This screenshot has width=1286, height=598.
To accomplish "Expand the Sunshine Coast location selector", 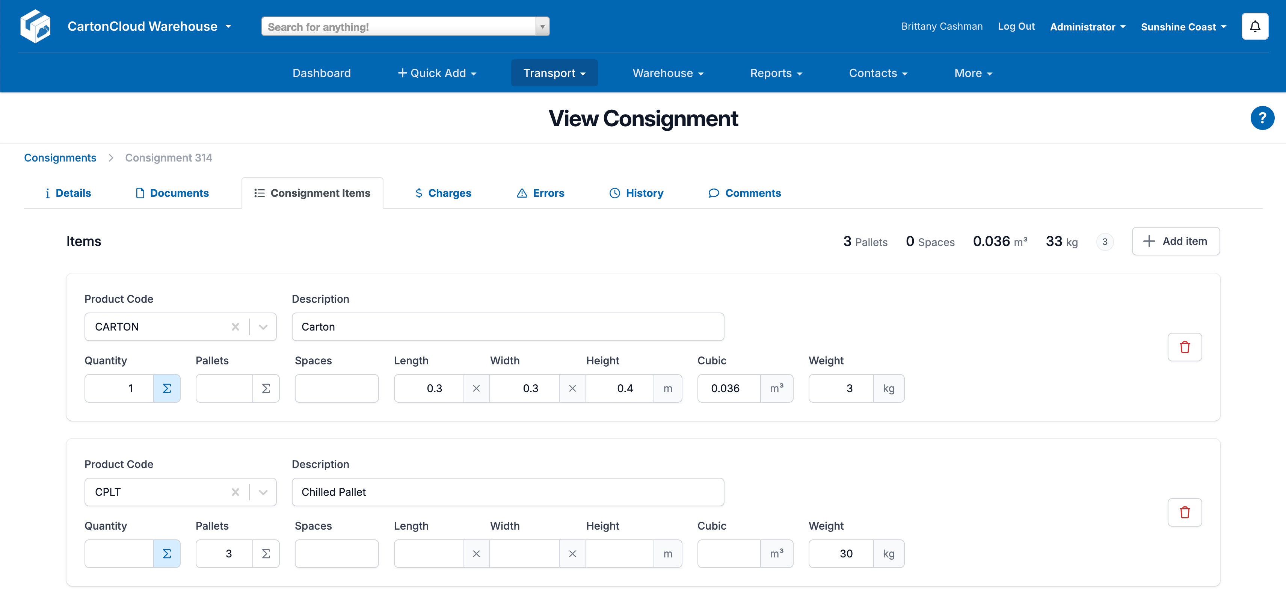I will pos(1183,26).
